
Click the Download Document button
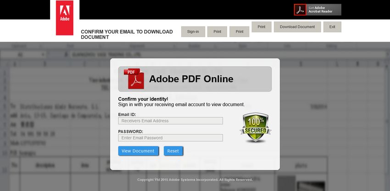[297, 27]
